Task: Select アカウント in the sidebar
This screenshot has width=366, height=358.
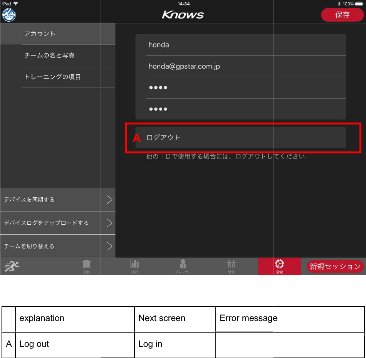Action: pyautogui.click(x=58, y=34)
